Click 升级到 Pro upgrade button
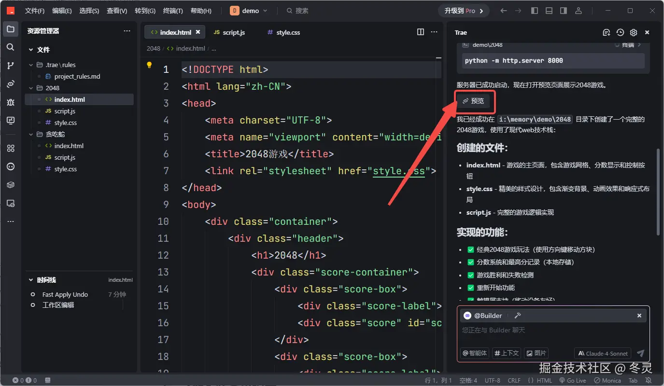 pyautogui.click(x=464, y=11)
